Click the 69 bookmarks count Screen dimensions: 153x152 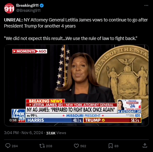coord(117,146)
